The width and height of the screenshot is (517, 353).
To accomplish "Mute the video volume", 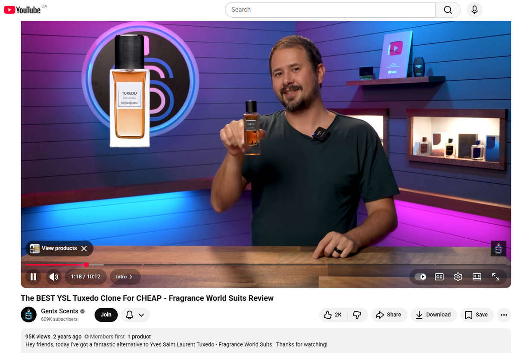I will pyautogui.click(x=53, y=277).
